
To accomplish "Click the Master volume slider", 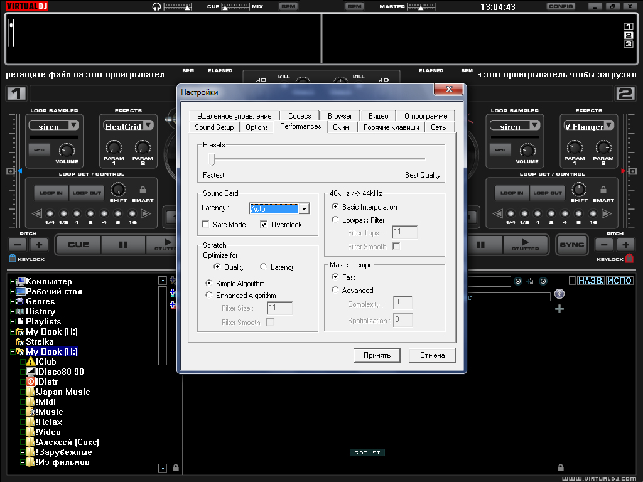I will (421, 6).
